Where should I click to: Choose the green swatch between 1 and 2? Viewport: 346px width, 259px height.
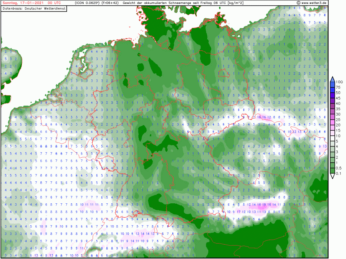click(x=332, y=160)
